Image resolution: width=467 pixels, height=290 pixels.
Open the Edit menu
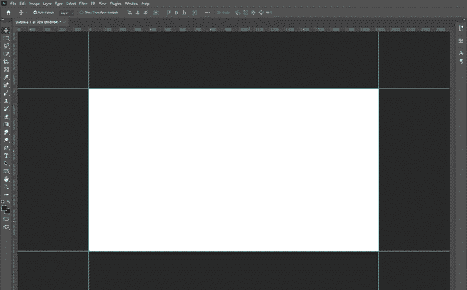pyautogui.click(x=23, y=4)
